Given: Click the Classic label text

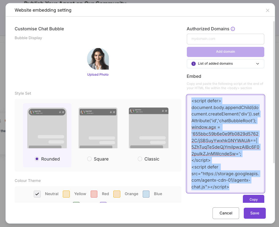Looking at the screenshot, I should click(x=152, y=159).
